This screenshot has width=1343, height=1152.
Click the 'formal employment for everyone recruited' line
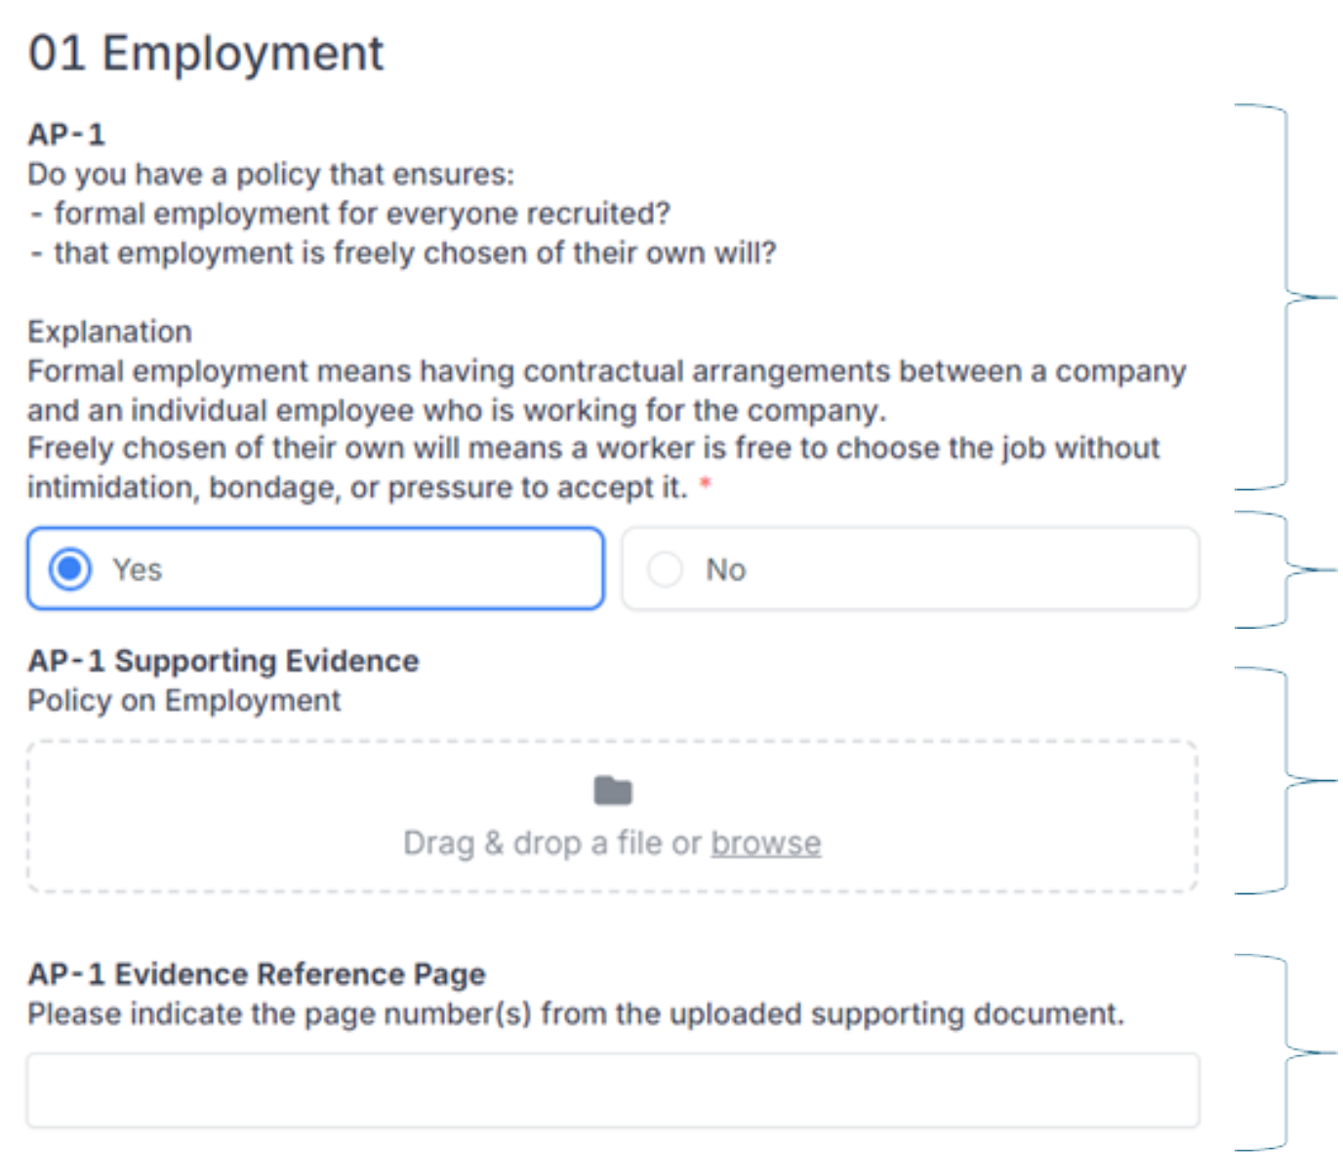(x=361, y=213)
